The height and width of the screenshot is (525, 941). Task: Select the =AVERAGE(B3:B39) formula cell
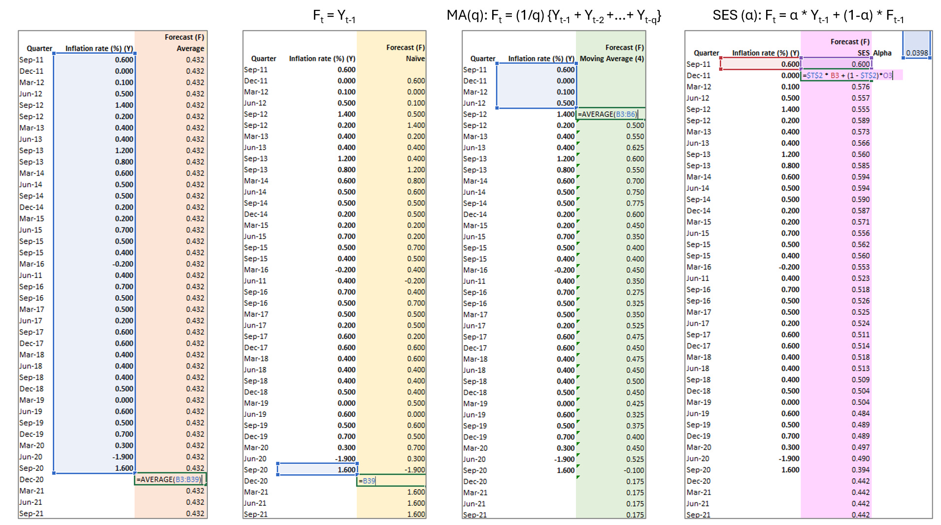pyautogui.click(x=170, y=479)
